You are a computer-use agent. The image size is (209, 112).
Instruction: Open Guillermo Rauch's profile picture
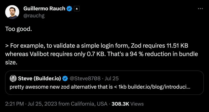tap(12, 12)
